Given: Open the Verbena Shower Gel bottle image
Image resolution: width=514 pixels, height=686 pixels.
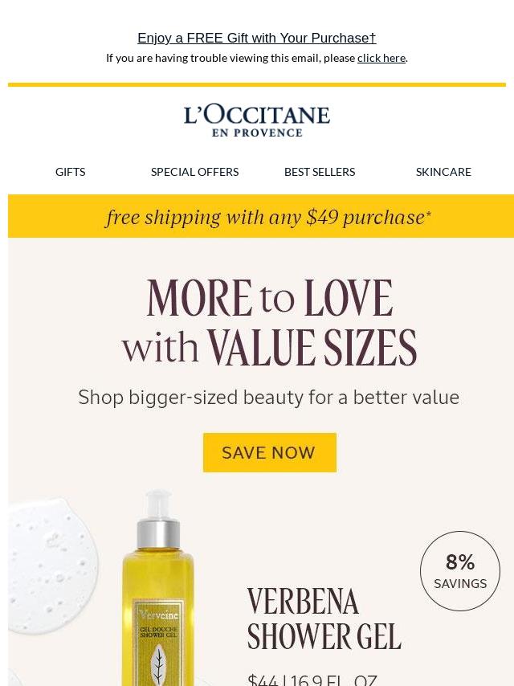Looking at the screenshot, I should pos(158,589).
